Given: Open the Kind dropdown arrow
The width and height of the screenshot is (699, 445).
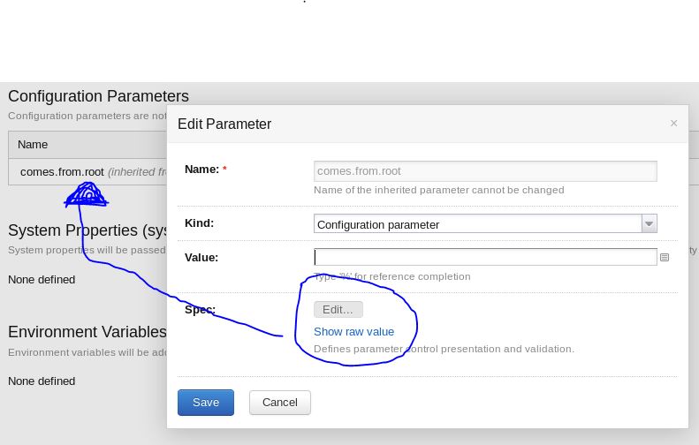Looking at the screenshot, I should [x=650, y=224].
